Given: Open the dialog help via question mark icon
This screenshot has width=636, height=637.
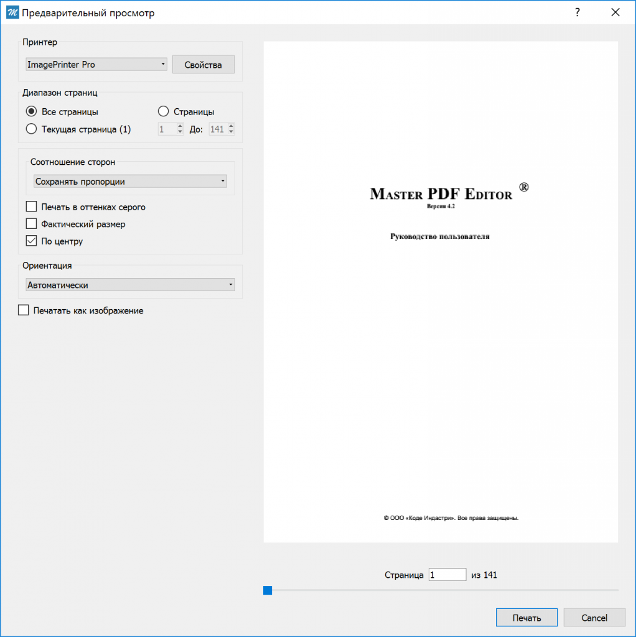Looking at the screenshot, I should tap(577, 12).
